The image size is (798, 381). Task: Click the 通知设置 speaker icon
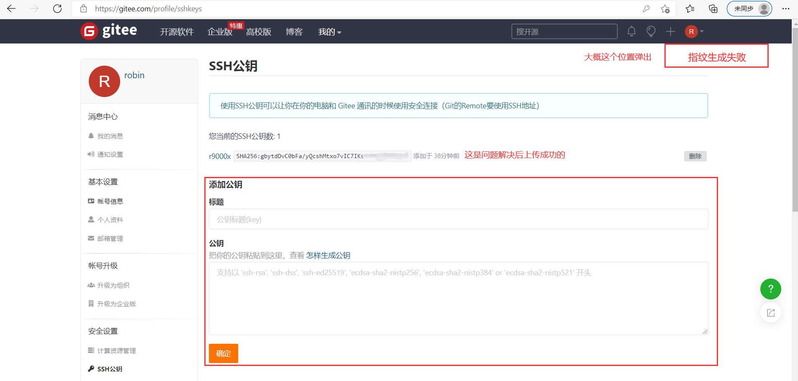coord(91,154)
